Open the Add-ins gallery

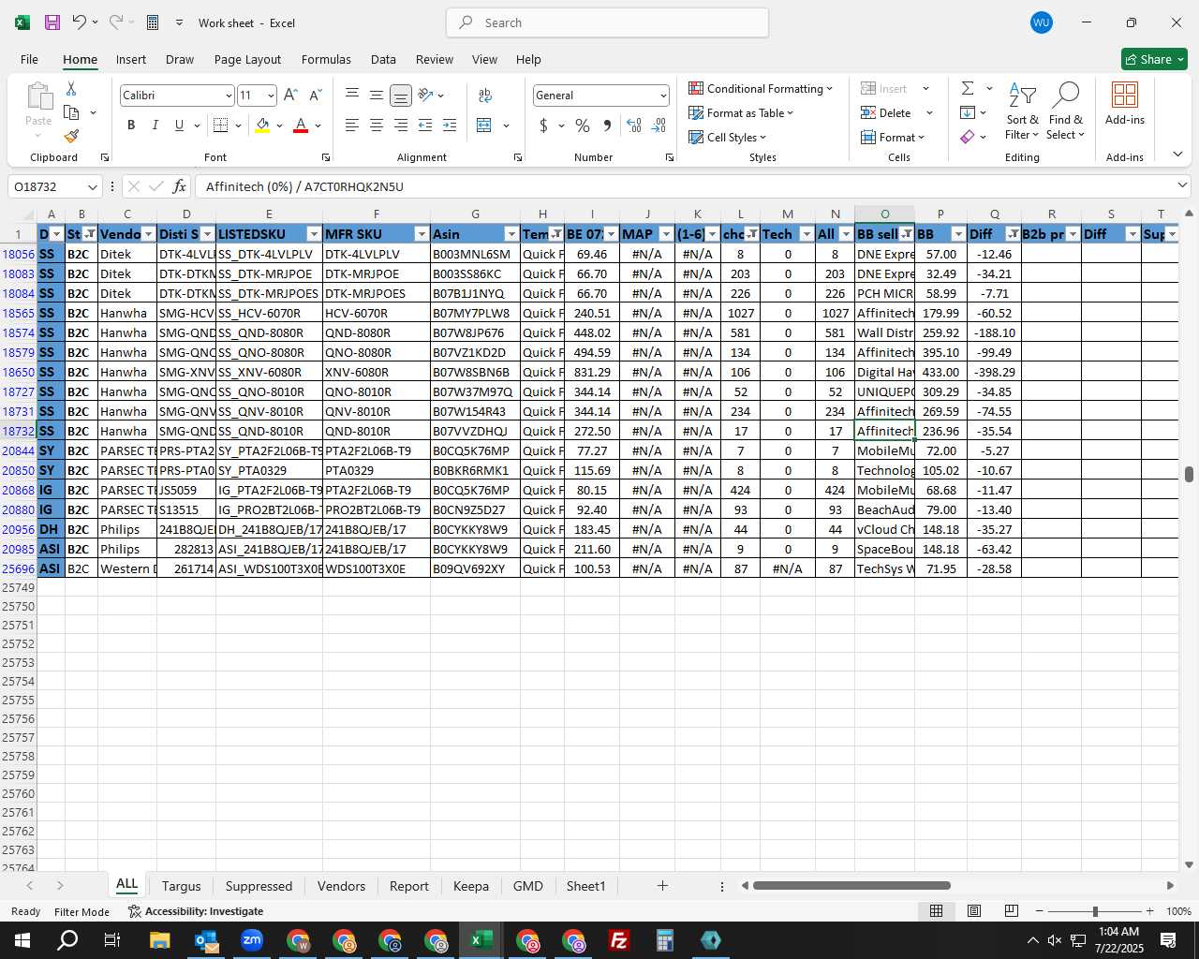(x=1124, y=104)
